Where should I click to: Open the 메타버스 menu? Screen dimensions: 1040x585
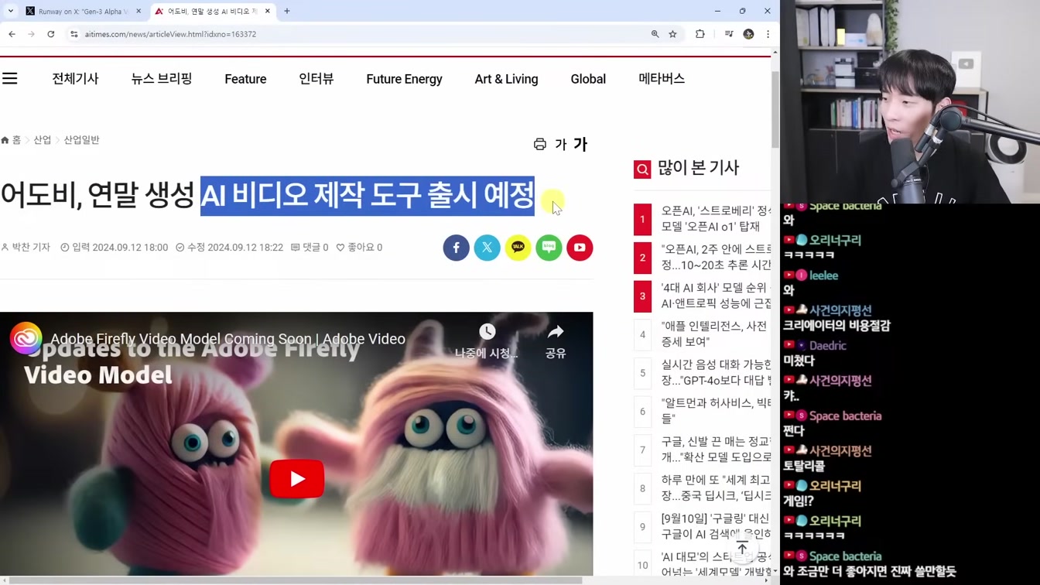662,79
